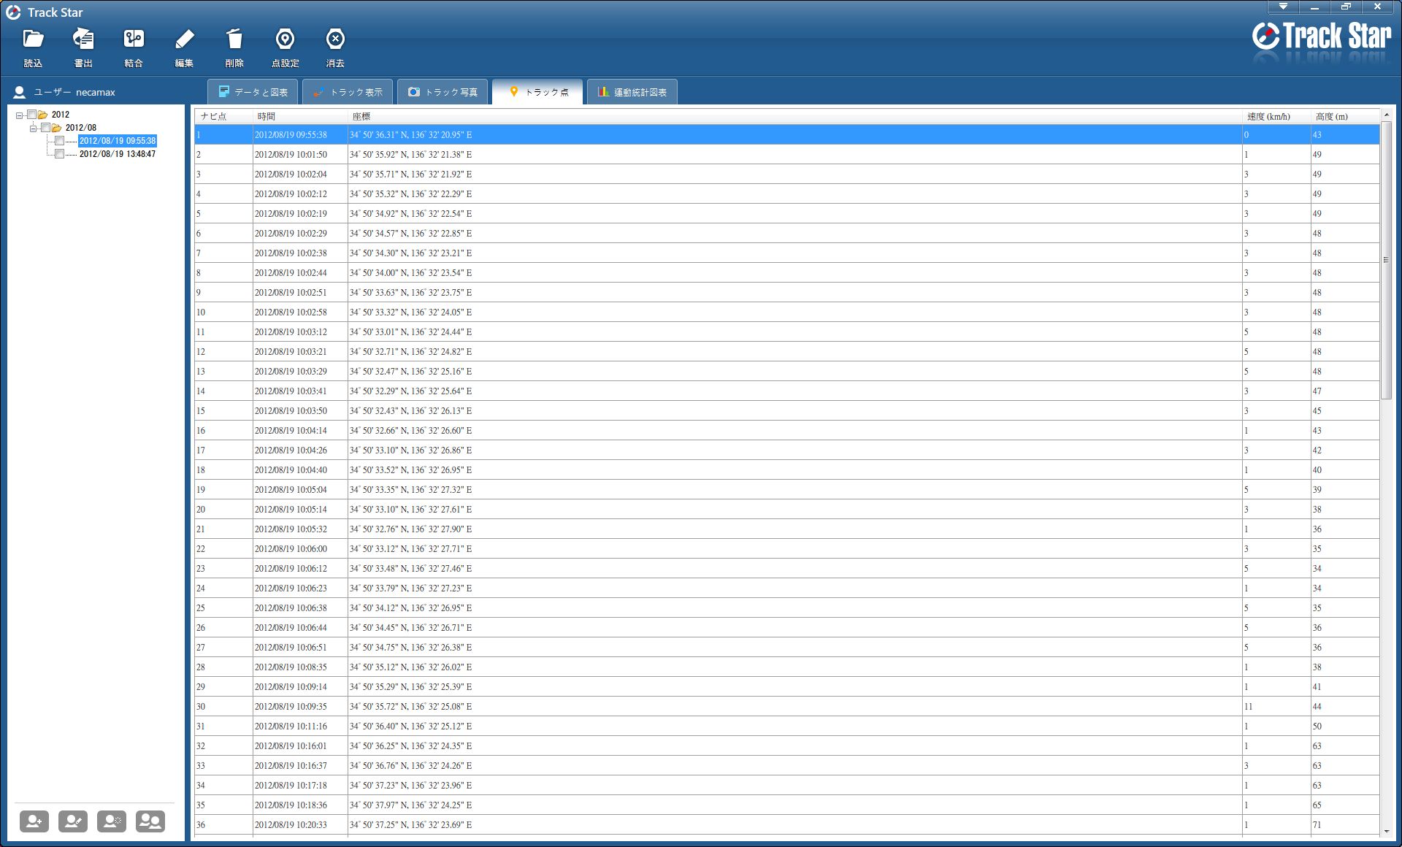Image resolution: width=1402 pixels, height=847 pixels.
Task: Check the 2012/08 folder checkbox
Action: [x=46, y=128]
